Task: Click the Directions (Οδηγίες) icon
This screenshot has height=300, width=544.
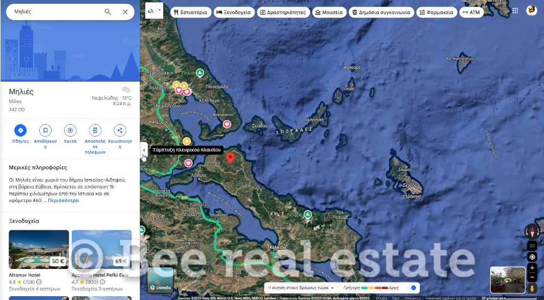Action: click(20, 130)
